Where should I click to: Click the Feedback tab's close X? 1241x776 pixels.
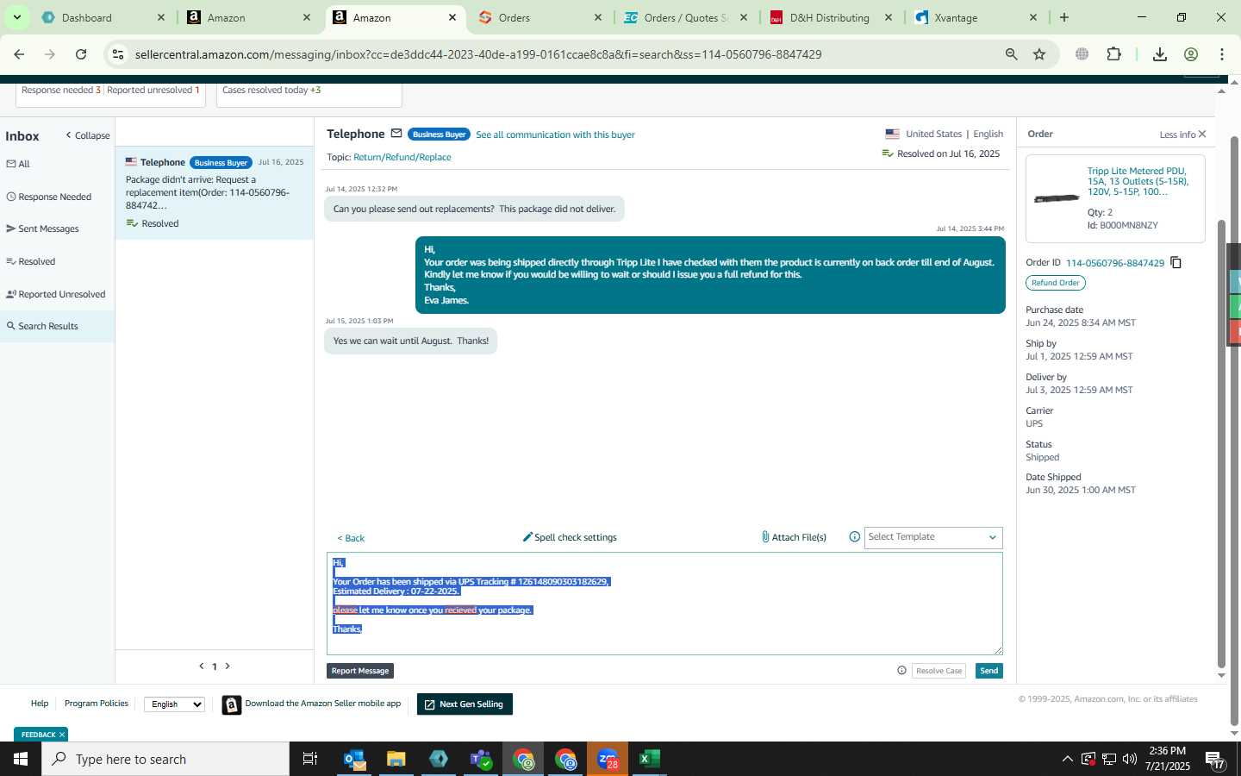coord(62,735)
